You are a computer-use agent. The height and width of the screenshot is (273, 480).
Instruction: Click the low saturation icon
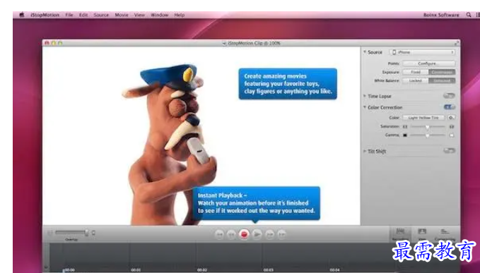[405, 126]
